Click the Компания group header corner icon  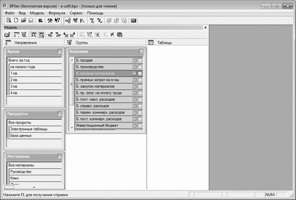pos(141,51)
